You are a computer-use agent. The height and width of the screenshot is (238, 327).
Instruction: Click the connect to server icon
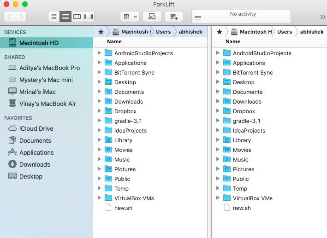pos(152,17)
